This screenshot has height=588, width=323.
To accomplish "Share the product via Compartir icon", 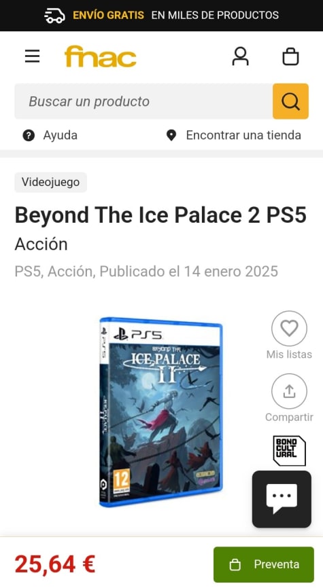I will [289, 391].
